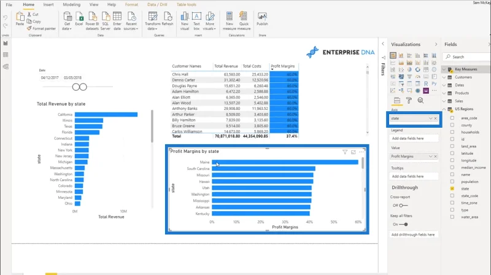Switch to Data view in the left sidebar
Image resolution: width=491 pixels, height=275 pixels.
pos(6,55)
